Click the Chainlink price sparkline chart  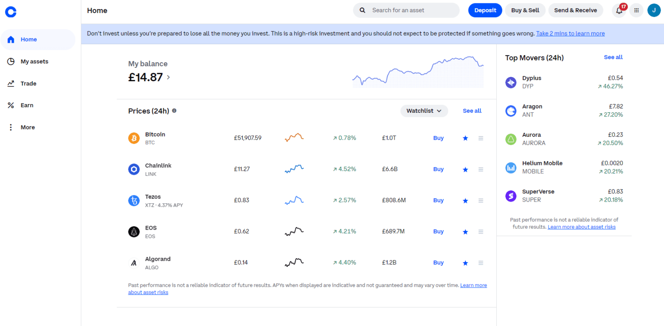tap(294, 169)
